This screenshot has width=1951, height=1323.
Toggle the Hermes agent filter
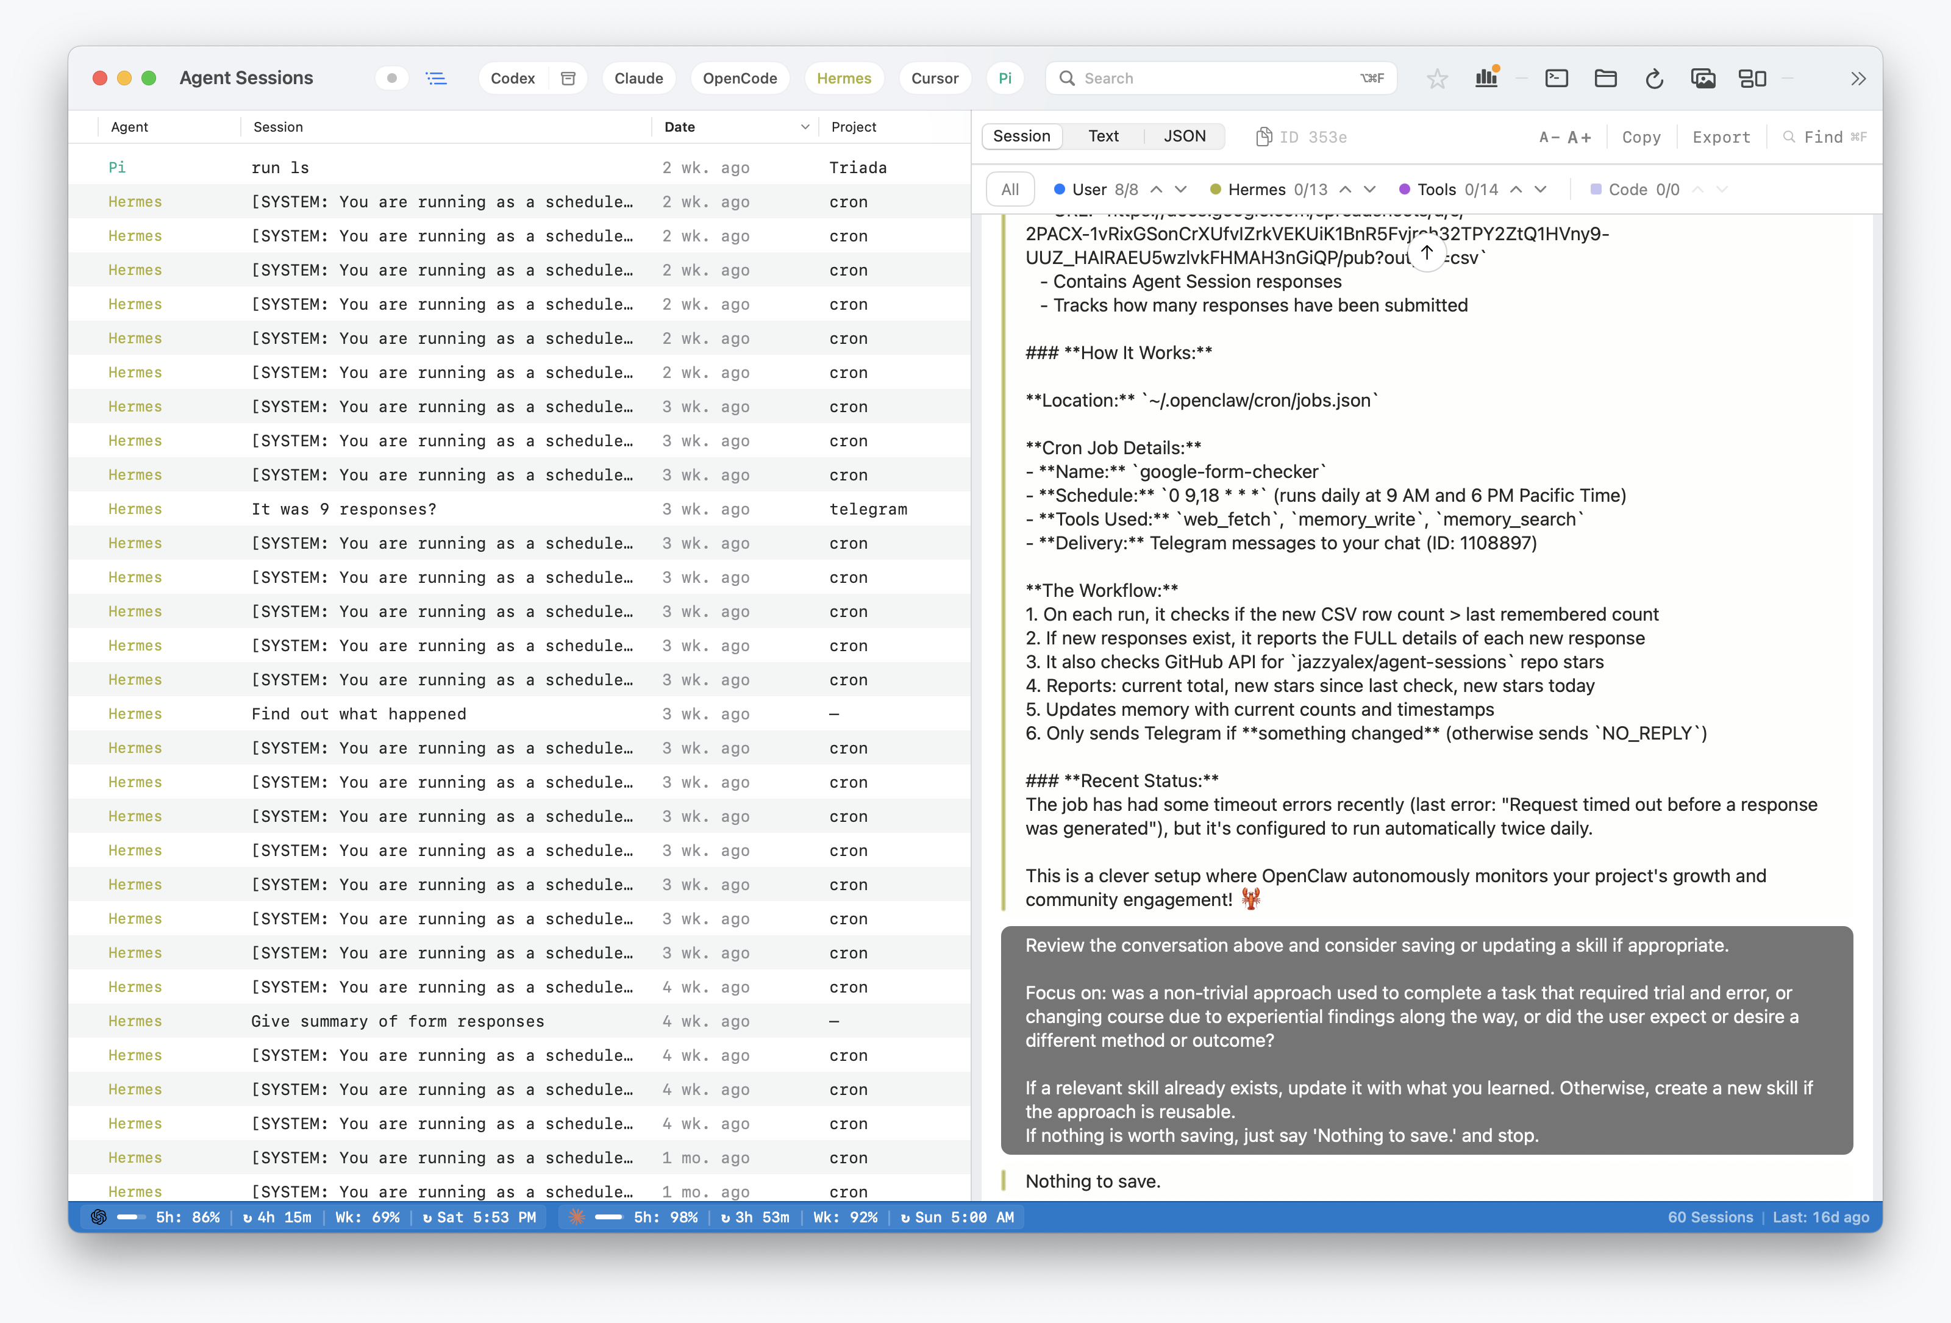click(844, 78)
